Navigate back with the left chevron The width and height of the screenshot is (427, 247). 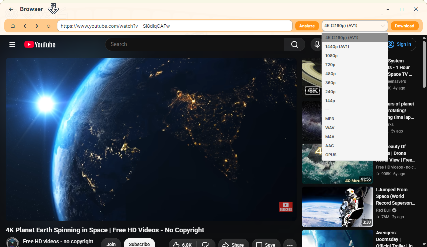click(x=25, y=26)
